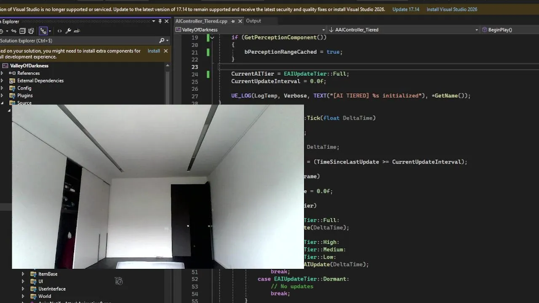This screenshot has width=539, height=303.
Task: Select the Source folder label
Action: [x=24, y=103]
